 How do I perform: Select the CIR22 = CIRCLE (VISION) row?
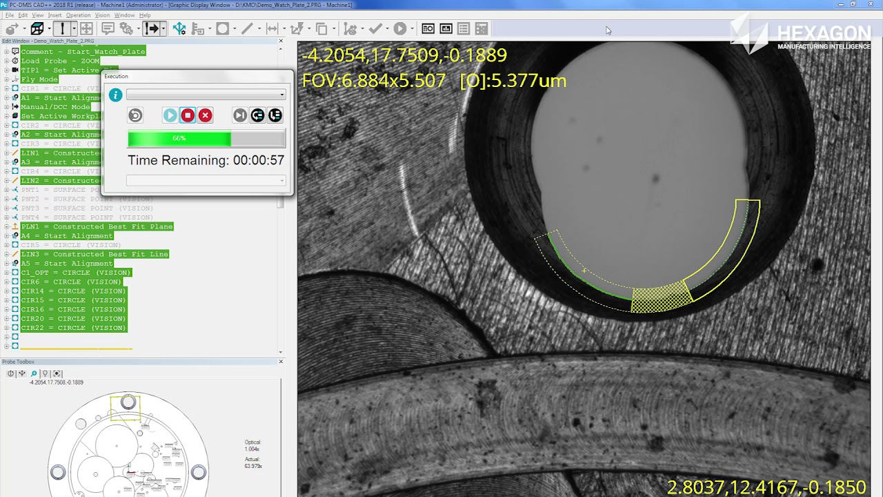[x=74, y=328]
